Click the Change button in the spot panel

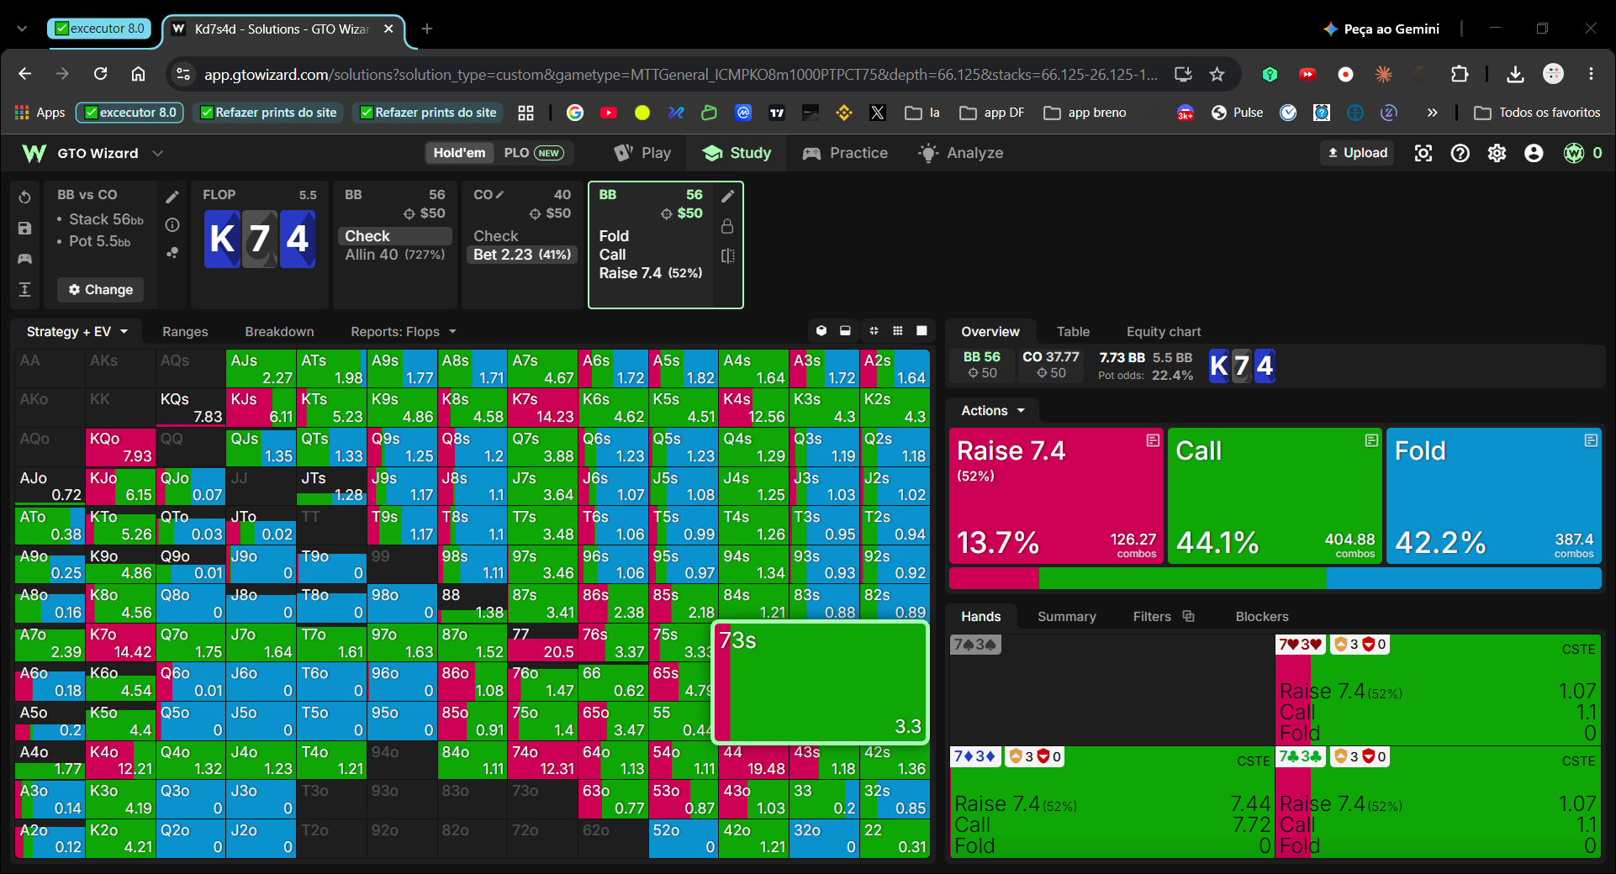(101, 290)
